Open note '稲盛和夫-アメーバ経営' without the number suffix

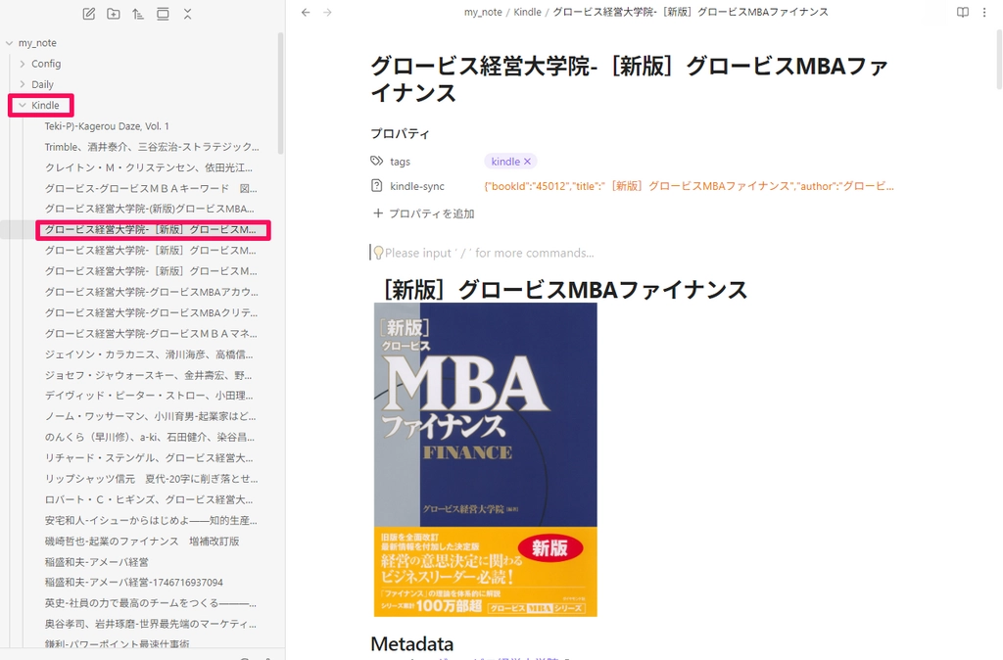pyautogui.click(x=97, y=562)
